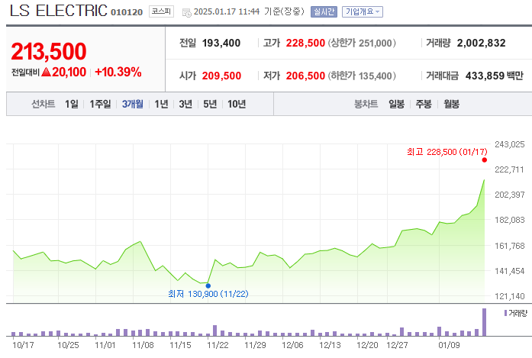Viewport: 532px width, 358px height.
Task: Click the red high-price marker dot
Action: [x=485, y=160]
